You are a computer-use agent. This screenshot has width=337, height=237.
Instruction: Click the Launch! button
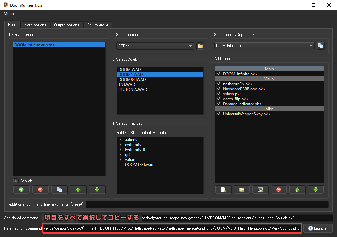(x=318, y=228)
